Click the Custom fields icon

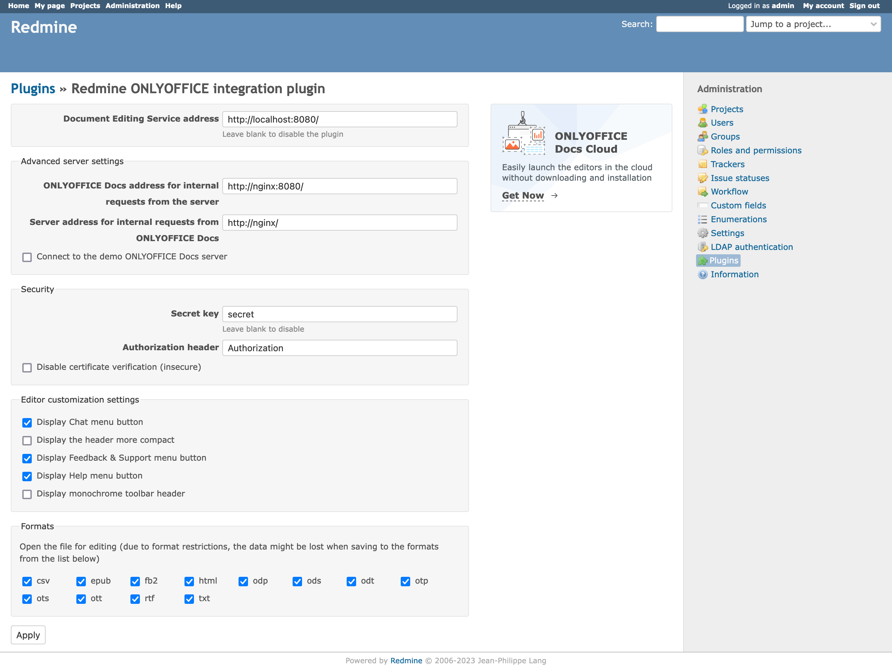(x=702, y=205)
